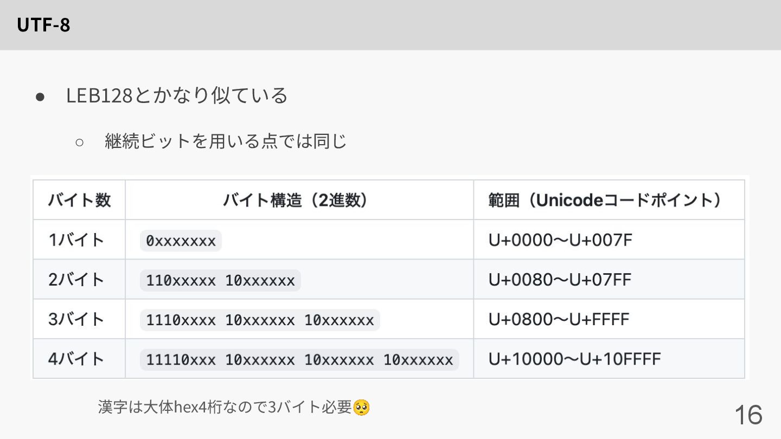Click the バイト構造（2進数）column header

(299, 201)
